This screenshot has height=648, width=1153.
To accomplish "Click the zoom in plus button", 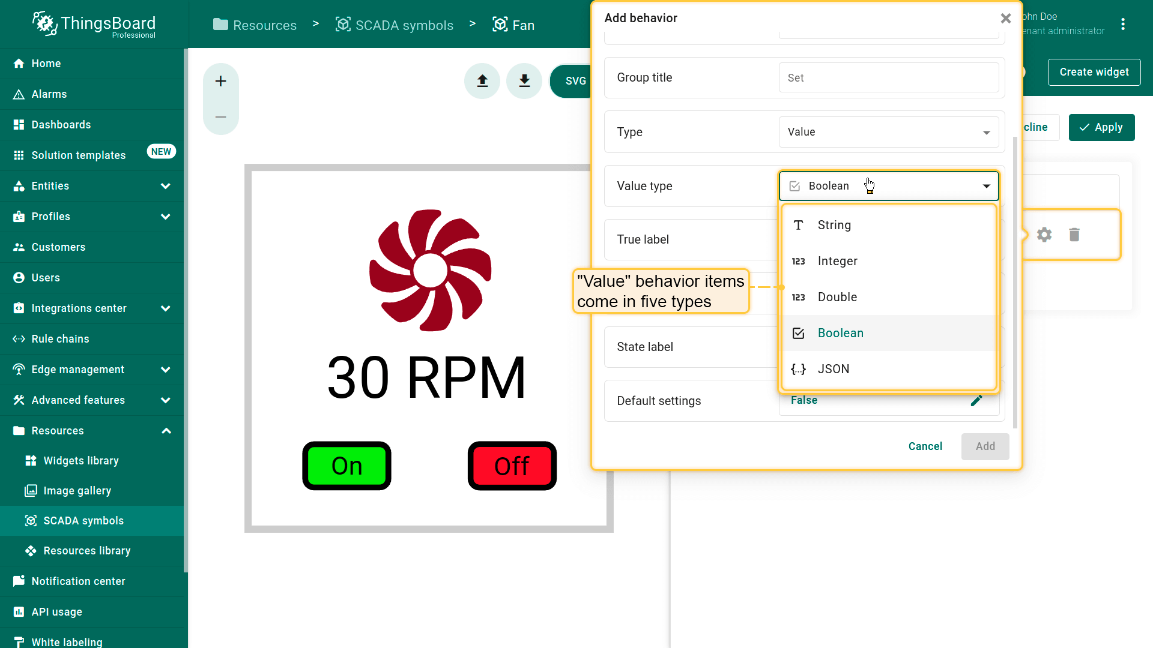I will tap(221, 81).
